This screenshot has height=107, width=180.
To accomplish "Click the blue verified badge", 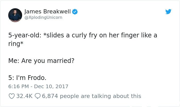I will pos(75,12).
